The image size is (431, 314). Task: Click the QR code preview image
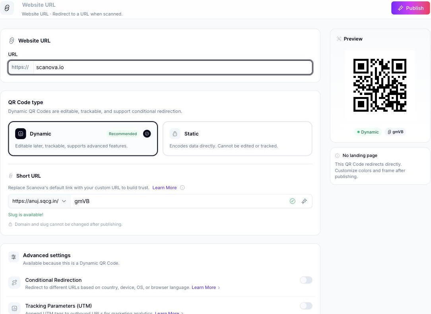tap(380, 85)
